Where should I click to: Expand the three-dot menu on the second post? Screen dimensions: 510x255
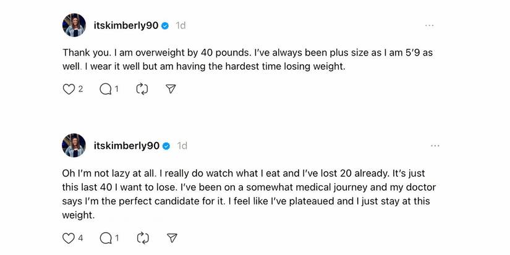435,146
